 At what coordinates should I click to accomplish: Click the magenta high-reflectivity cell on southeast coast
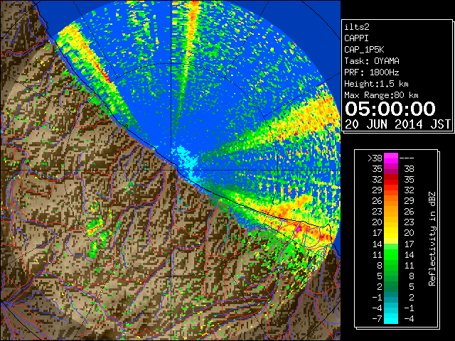click(298, 228)
